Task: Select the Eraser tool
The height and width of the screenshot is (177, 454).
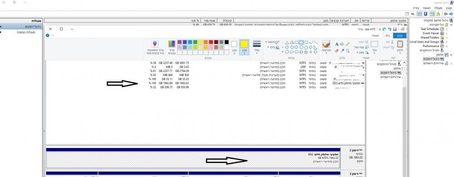Action: (x=337, y=51)
